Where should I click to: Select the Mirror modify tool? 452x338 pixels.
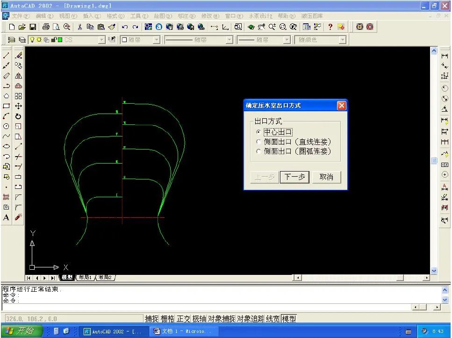[18, 76]
